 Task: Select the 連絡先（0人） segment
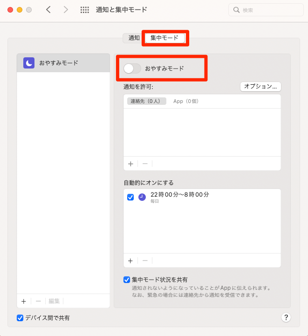(146, 101)
